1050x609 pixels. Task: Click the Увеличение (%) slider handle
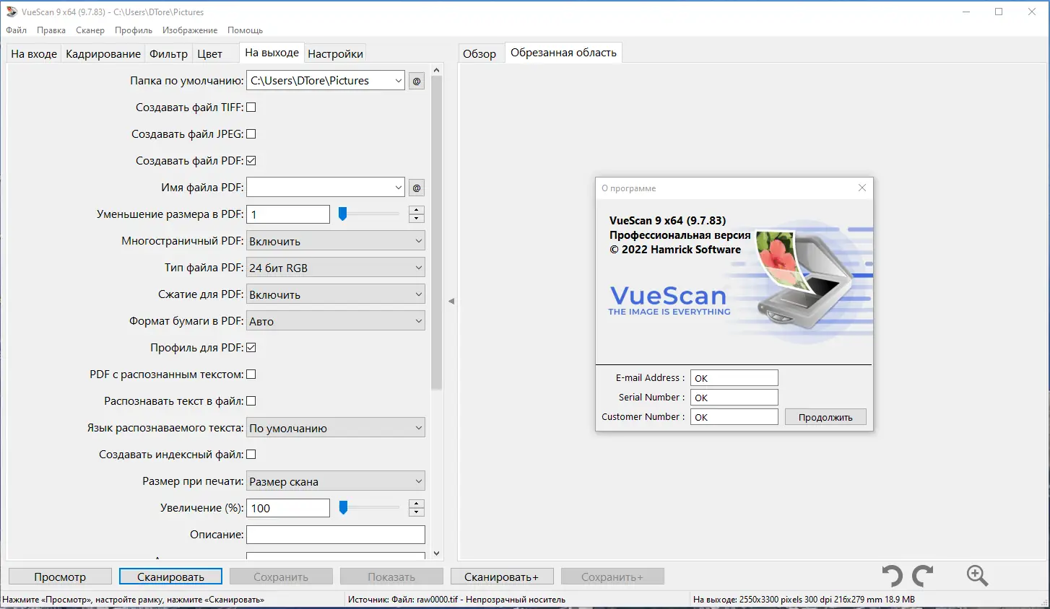(x=344, y=508)
